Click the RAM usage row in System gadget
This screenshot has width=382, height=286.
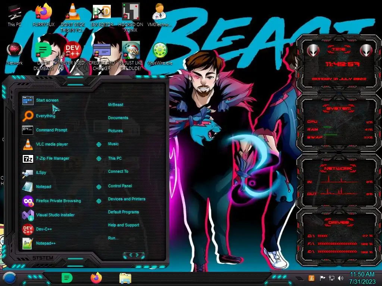(339, 129)
